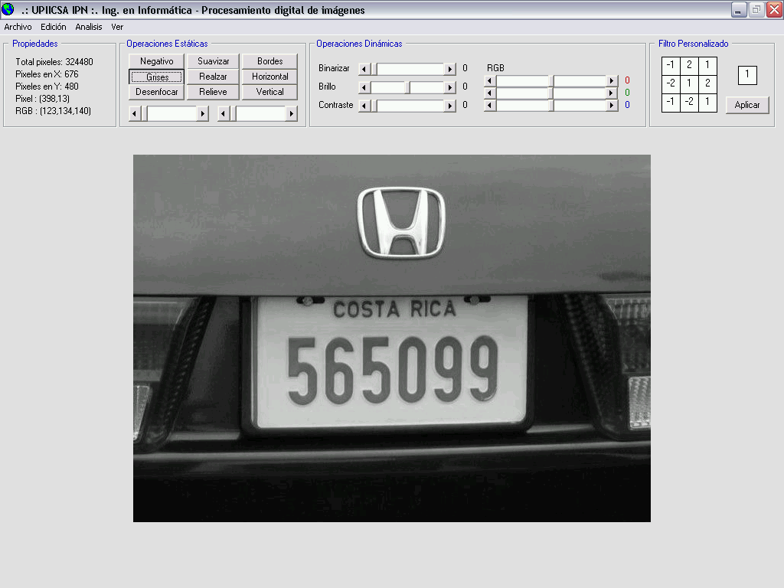Apply the Relieve emboss effect
Screen dimensions: 784x588
coord(213,92)
